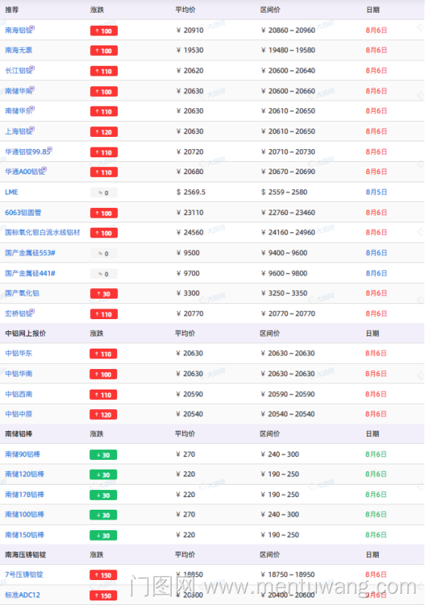Click the range ¥ 18750 ~ 18950
Image resolution: width=425 pixels, height=605 pixels.
[x=287, y=575]
